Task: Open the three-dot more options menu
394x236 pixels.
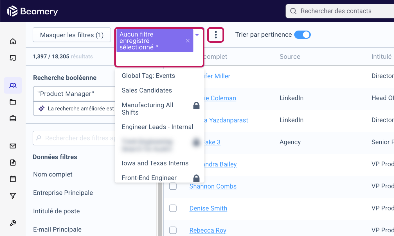Action: [x=216, y=35]
